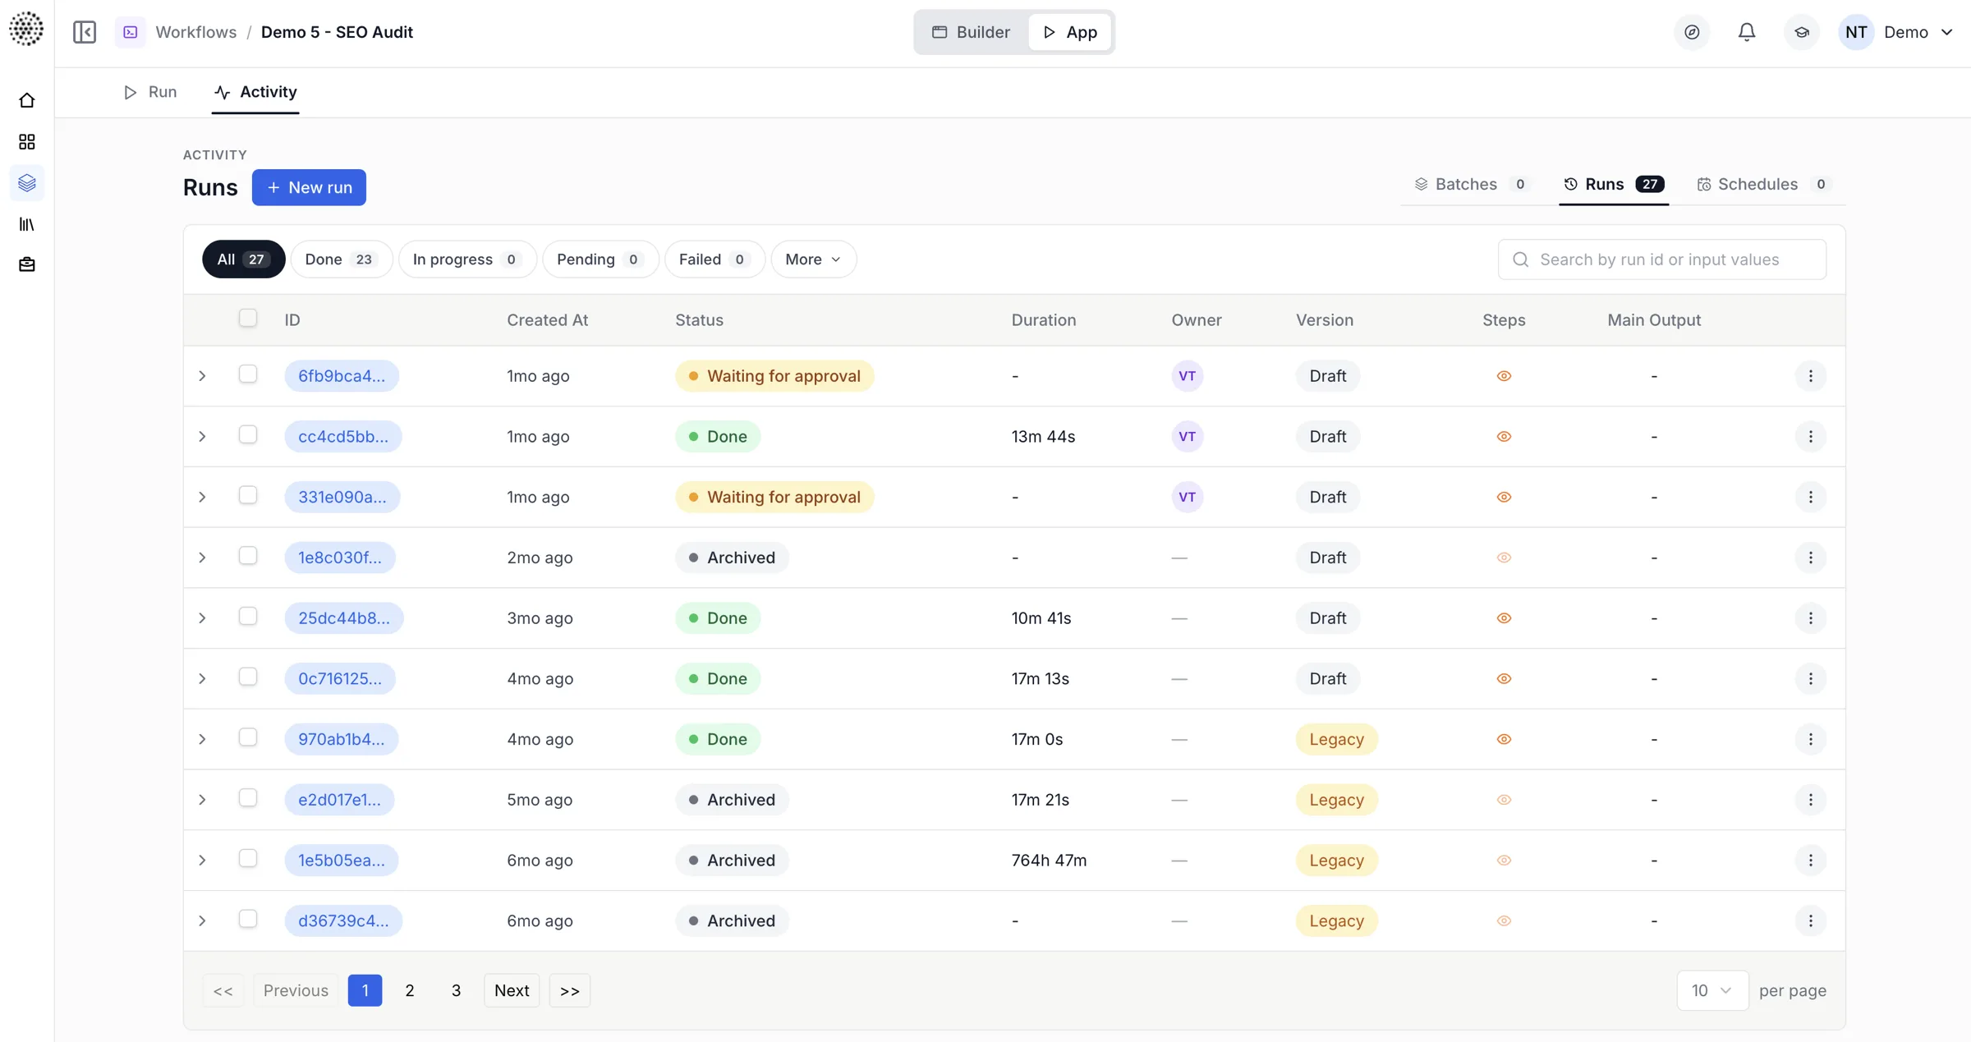Open the More filters dropdown
1971x1042 pixels.
[813, 259]
